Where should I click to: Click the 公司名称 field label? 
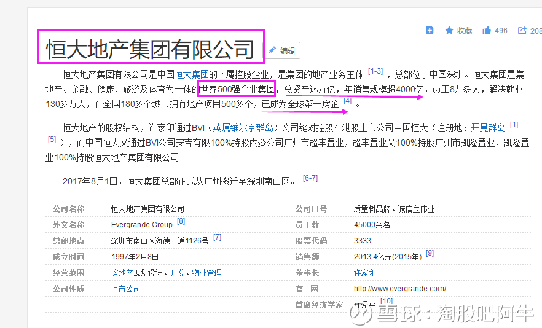(x=68, y=209)
